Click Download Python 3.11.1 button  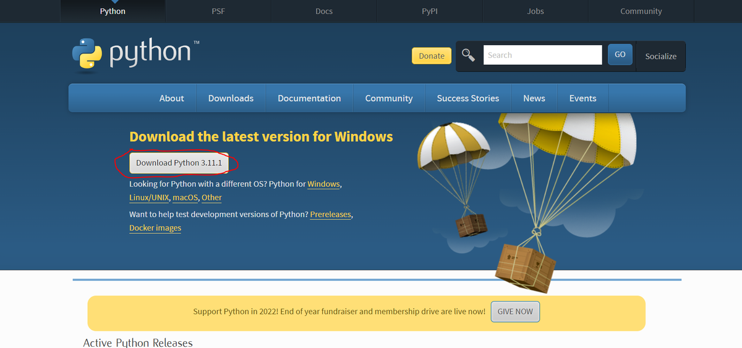coord(179,163)
